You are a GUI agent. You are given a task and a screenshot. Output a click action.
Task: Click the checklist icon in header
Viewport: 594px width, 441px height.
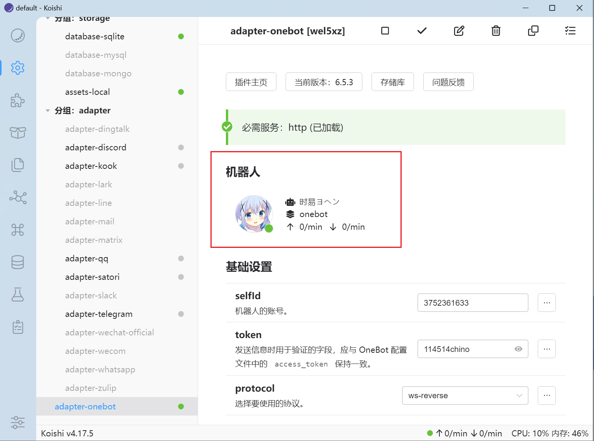[570, 31]
